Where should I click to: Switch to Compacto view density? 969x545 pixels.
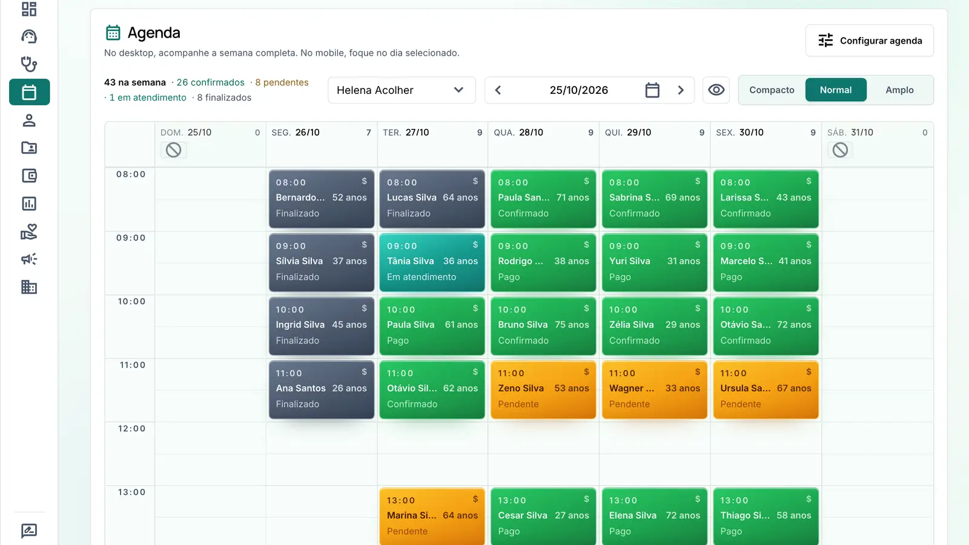[772, 90]
